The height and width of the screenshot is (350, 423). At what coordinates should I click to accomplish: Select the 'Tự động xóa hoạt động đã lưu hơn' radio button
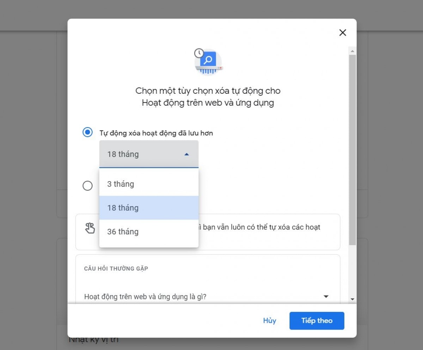pos(87,133)
